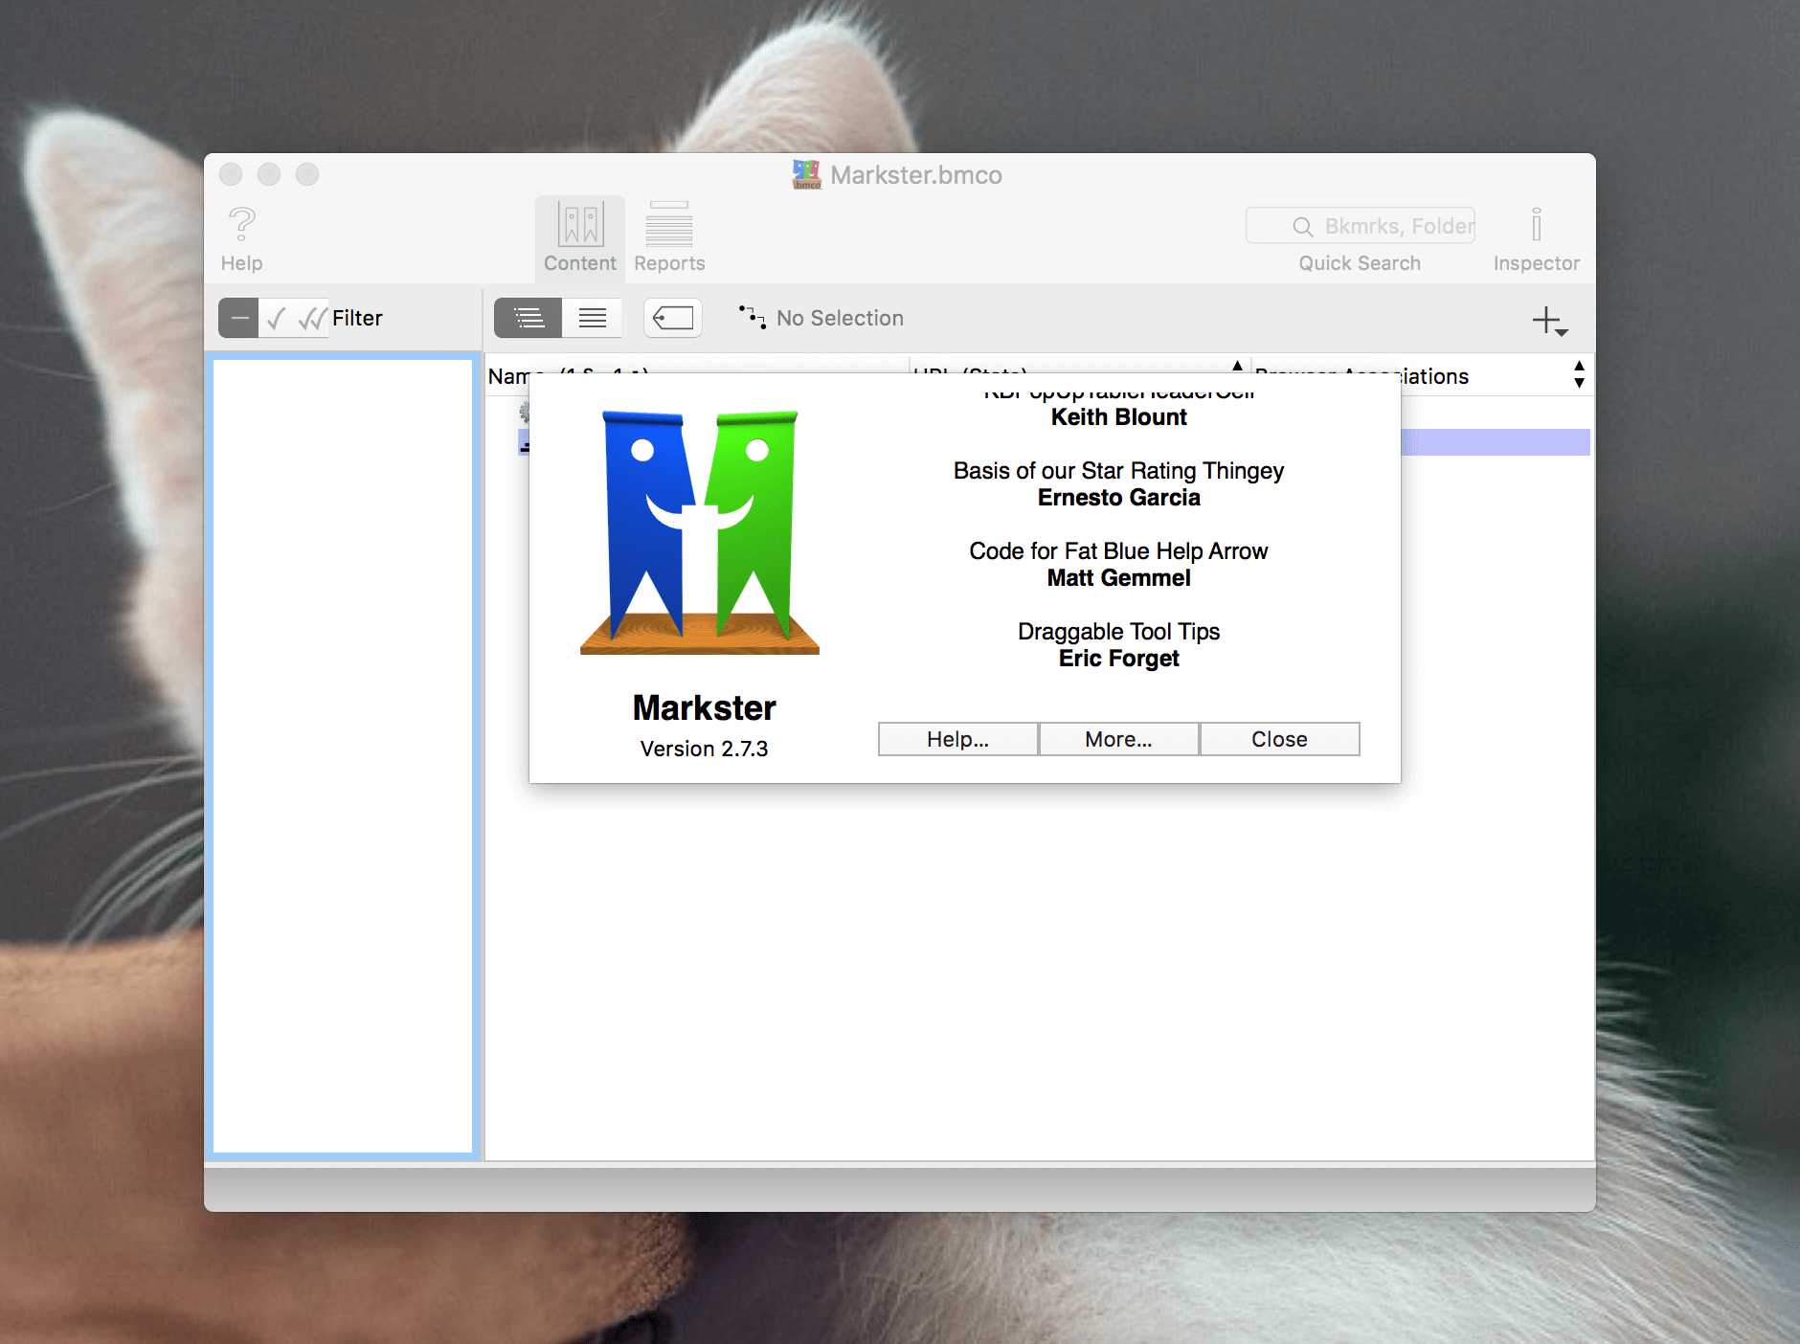Toggle the single checkmark filter
The image size is (1800, 1344).
pyautogui.click(x=276, y=318)
